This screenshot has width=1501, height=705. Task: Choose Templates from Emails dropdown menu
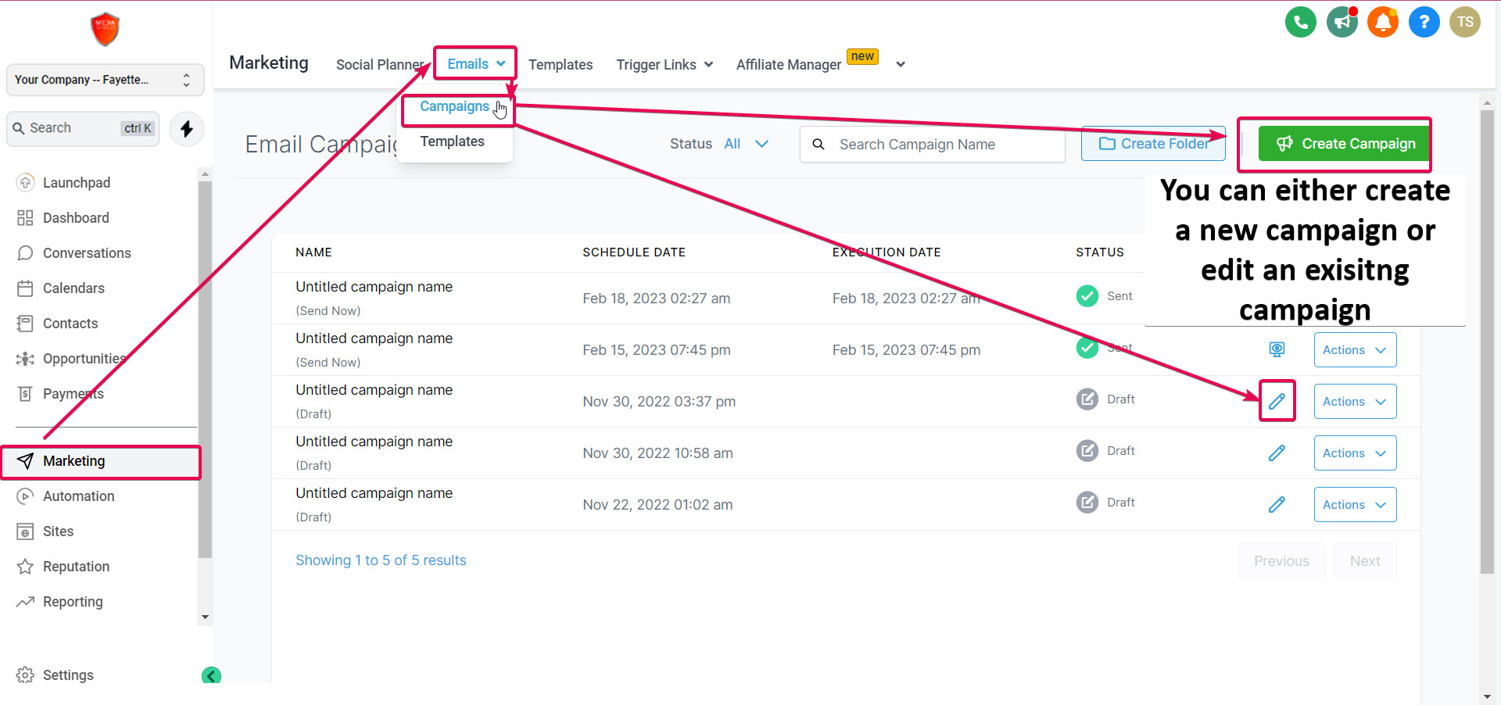(452, 141)
